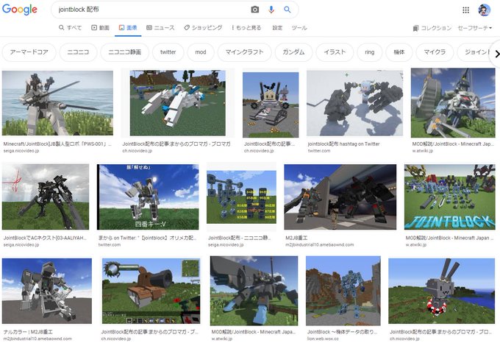The height and width of the screenshot is (346, 500).
Task: Click inside the search query field
Action: pyautogui.click(x=150, y=10)
